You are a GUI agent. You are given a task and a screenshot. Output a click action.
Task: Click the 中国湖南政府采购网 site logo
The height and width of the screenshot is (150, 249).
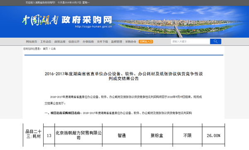click(x=67, y=20)
